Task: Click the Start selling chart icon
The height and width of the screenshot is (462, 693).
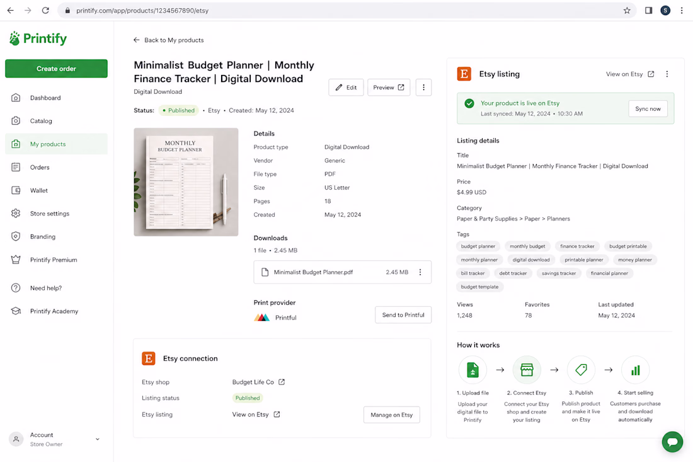Action: pos(635,369)
